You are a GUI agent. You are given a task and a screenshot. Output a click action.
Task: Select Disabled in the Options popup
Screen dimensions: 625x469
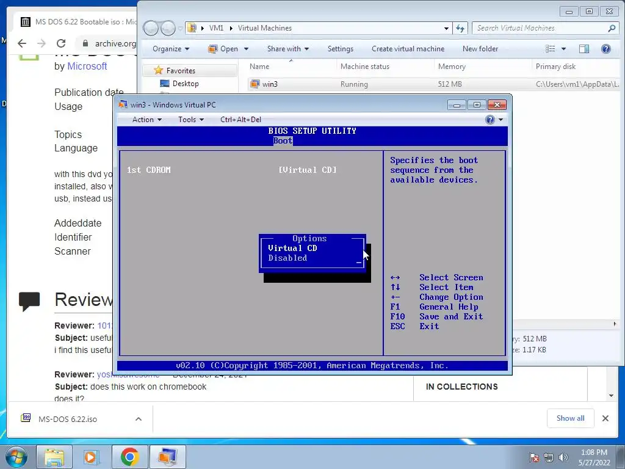287,258
